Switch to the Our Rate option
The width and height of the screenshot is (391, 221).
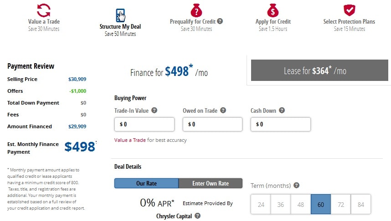click(146, 183)
